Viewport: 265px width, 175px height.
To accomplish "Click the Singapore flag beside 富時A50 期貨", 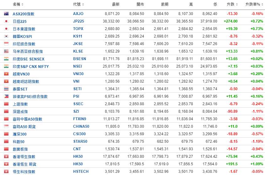I will [x=6, y=126].
